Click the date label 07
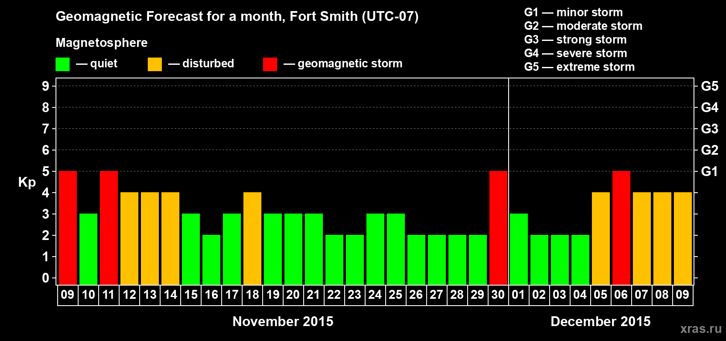Viewport: 726px width, 341px height. (641, 295)
